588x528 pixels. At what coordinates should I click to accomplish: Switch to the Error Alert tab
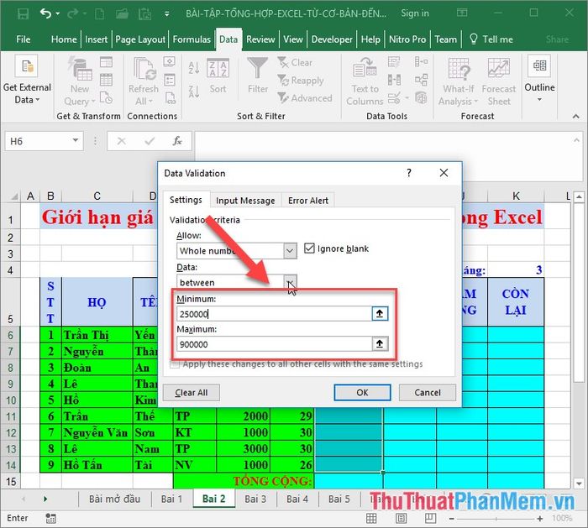coord(308,201)
